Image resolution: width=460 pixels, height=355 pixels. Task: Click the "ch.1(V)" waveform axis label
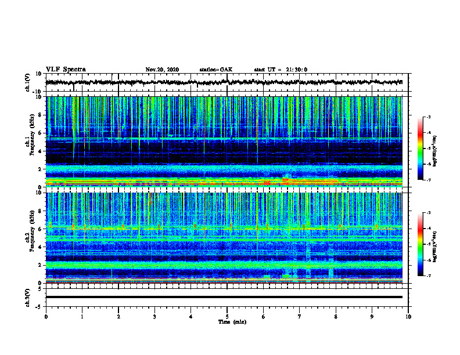28,82
